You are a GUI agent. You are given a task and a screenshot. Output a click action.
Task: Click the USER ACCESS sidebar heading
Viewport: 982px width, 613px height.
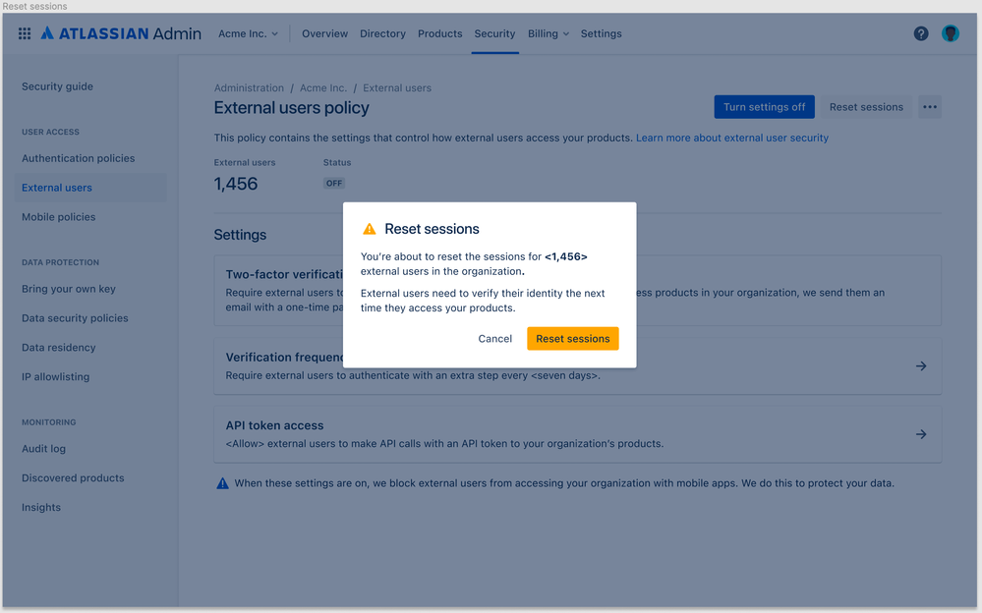pyautogui.click(x=50, y=132)
